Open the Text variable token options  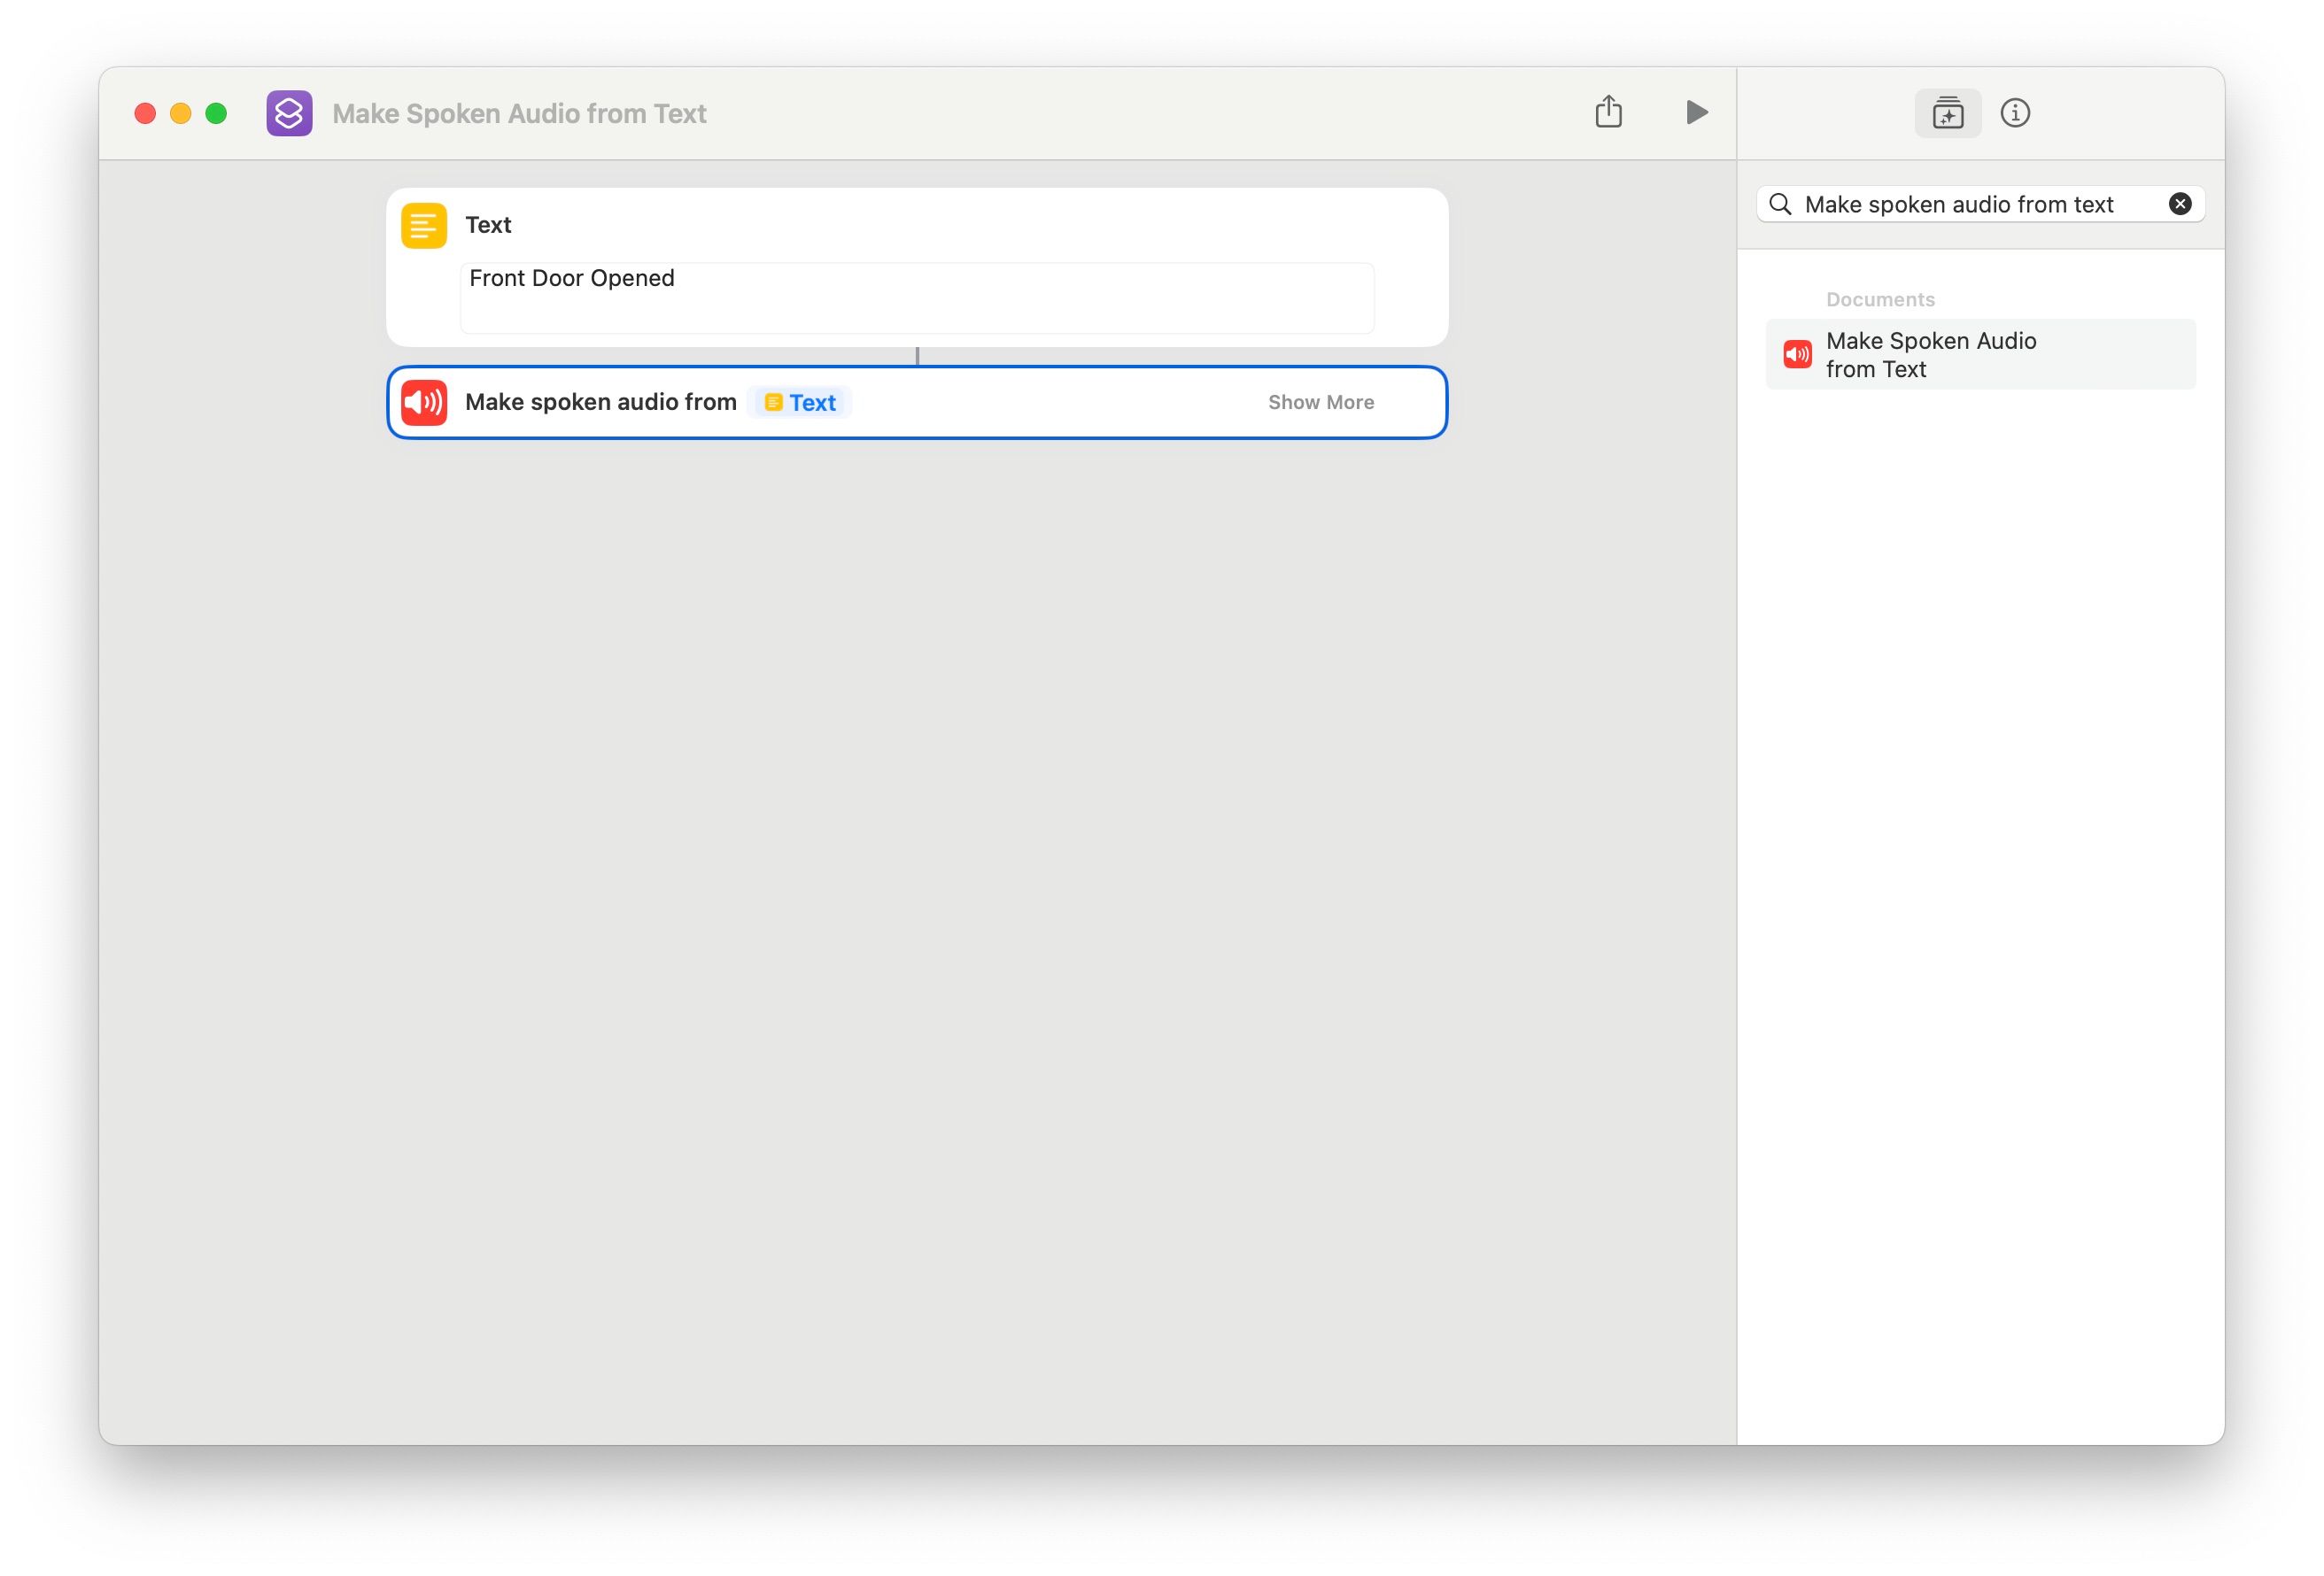tap(799, 402)
